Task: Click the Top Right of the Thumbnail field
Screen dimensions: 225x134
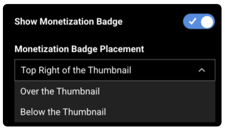Action: tap(115, 70)
